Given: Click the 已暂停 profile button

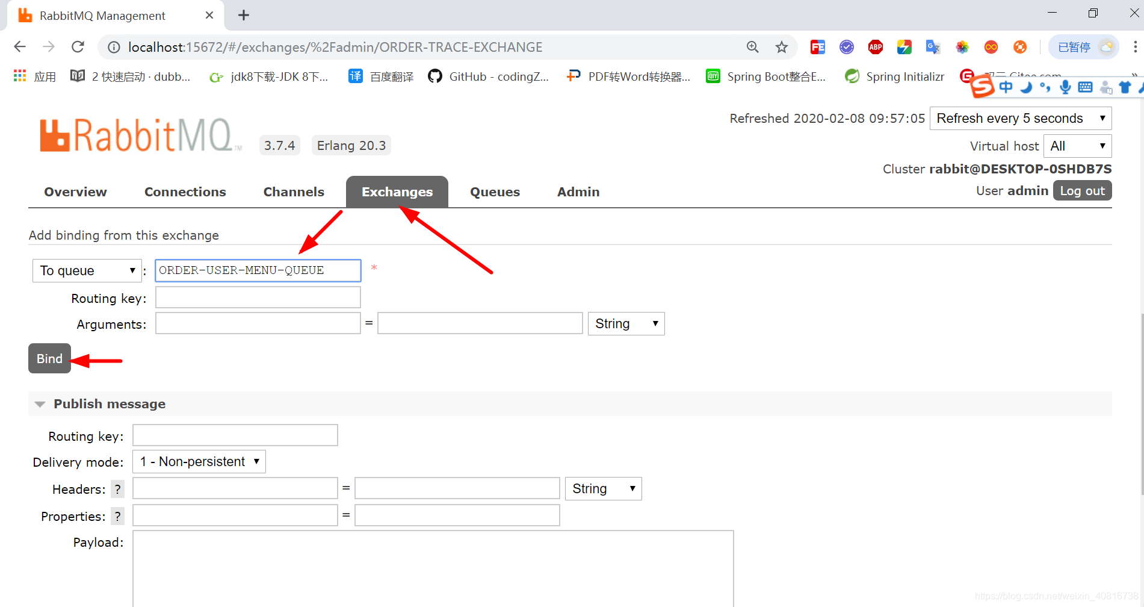Looking at the screenshot, I should 1084,47.
